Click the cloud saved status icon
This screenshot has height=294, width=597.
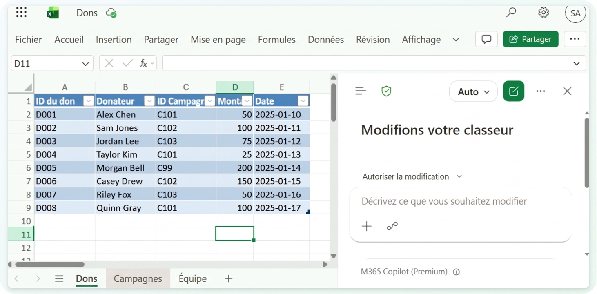coord(111,13)
